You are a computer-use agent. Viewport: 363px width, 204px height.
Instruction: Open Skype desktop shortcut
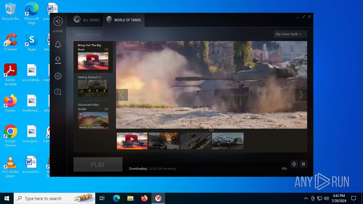coord(31,42)
